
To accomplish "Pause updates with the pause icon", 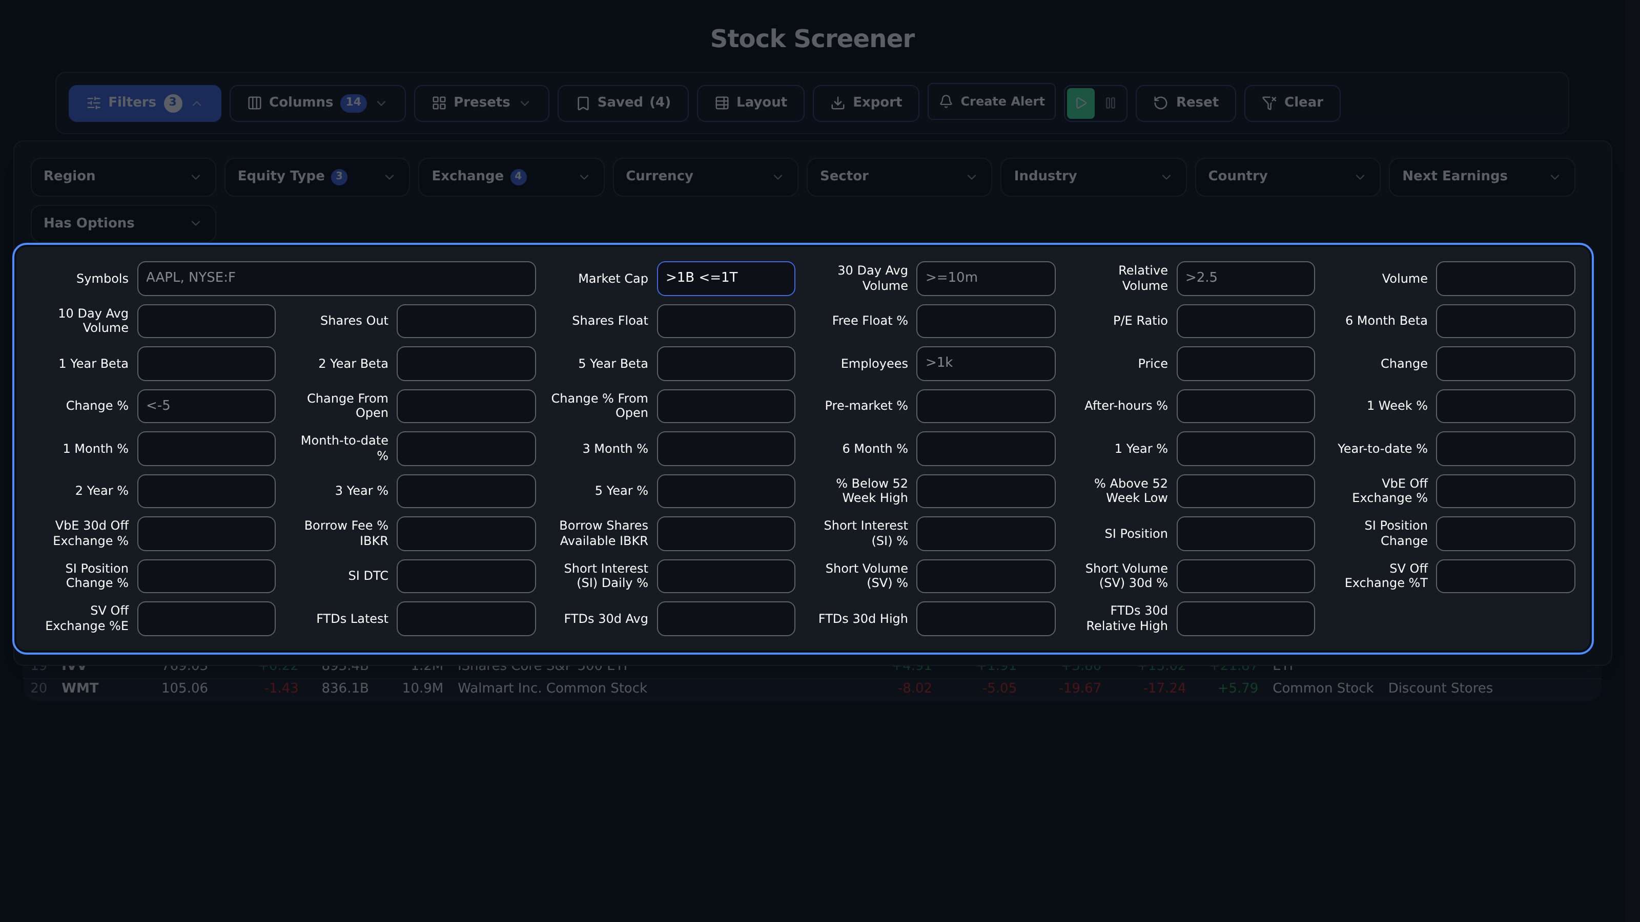I will pyautogui.click(x=1110, y=103).
